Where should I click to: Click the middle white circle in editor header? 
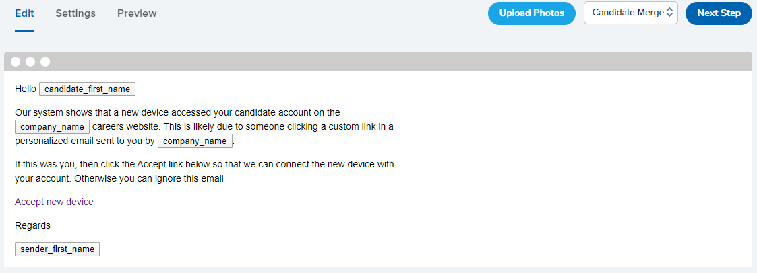pos(30,62)
